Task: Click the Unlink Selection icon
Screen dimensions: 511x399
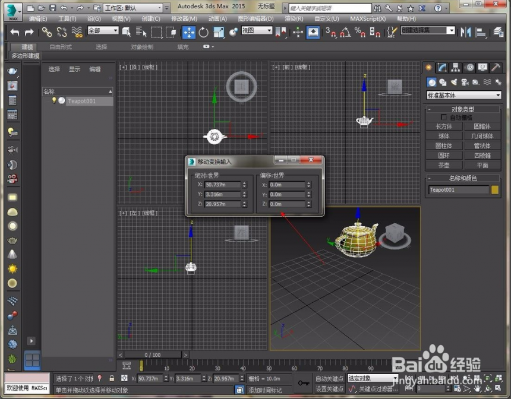Action: (62, 32)
